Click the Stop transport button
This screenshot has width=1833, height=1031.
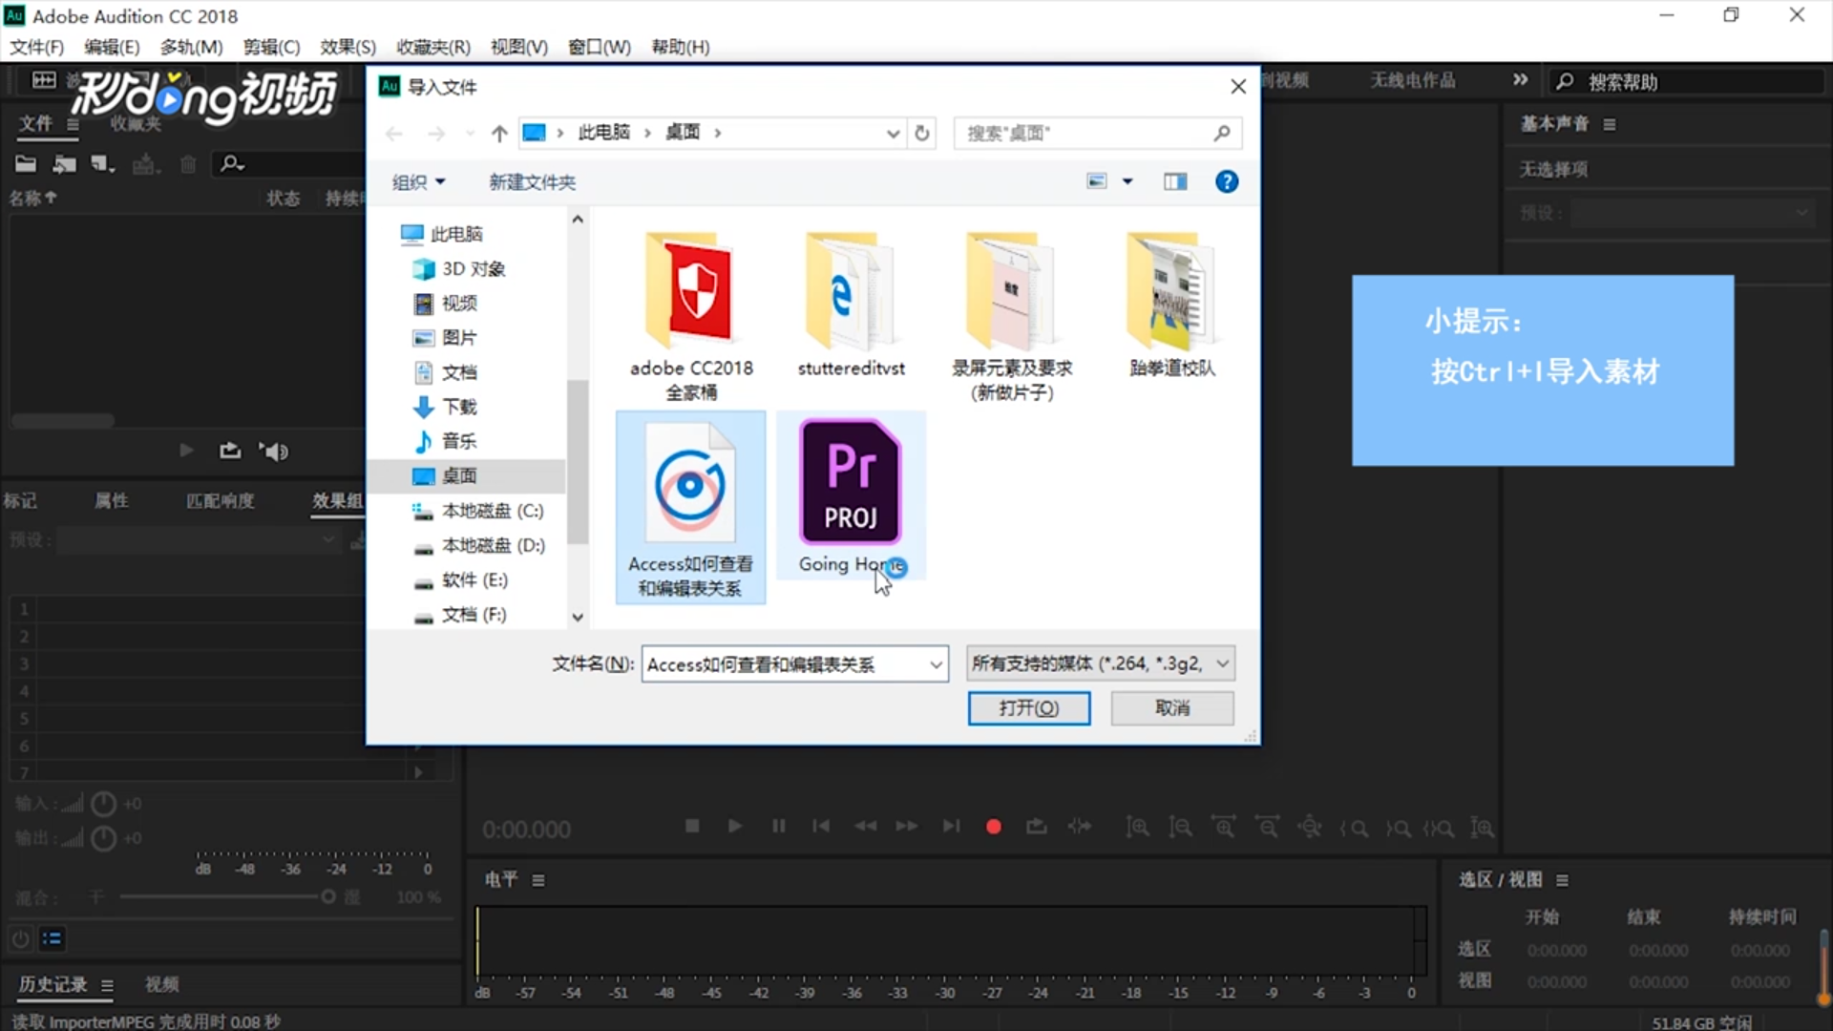point(692,827)
